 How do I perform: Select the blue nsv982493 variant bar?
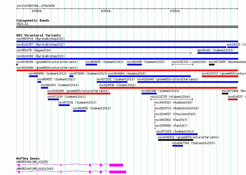pyautogui.click(x=45, y=88)
